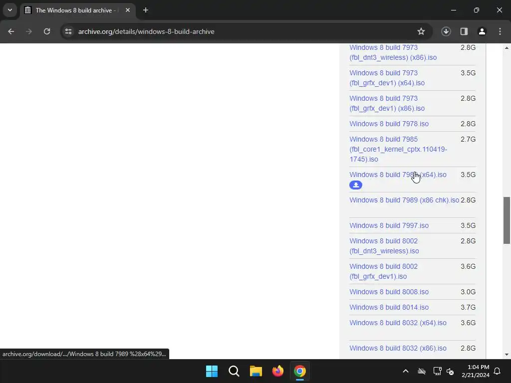Open Windows 8 build 7989 (x86 chk).iso

[x=404, y=200]
